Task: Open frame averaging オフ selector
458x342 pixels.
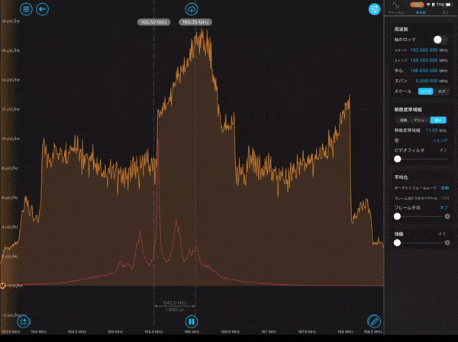Action: tap(443, 208)
